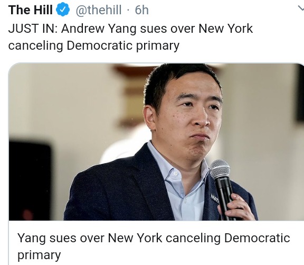Screen dimensions: 304x265
Task: Click 'canceling Democratic primary' tweet line
Action: [93, 45]
